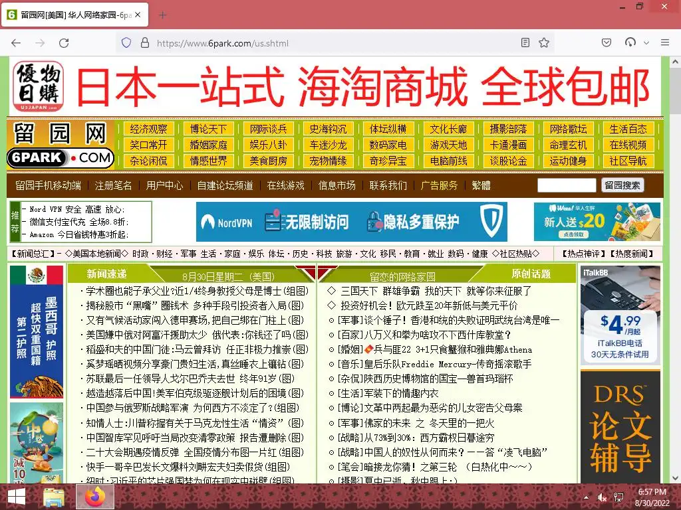
Task: Open the 摄影部落 forum
Action: (508, 129)
